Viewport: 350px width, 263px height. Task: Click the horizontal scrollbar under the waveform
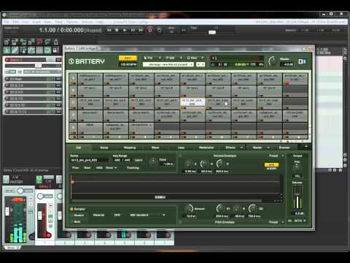166,201
